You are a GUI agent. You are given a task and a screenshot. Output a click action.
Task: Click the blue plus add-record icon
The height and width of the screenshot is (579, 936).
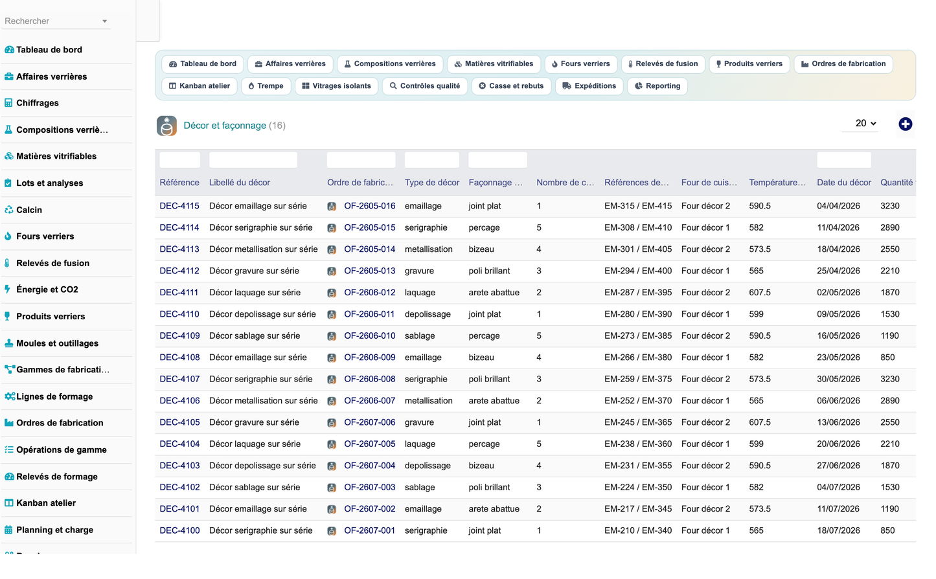pos(905,124)
